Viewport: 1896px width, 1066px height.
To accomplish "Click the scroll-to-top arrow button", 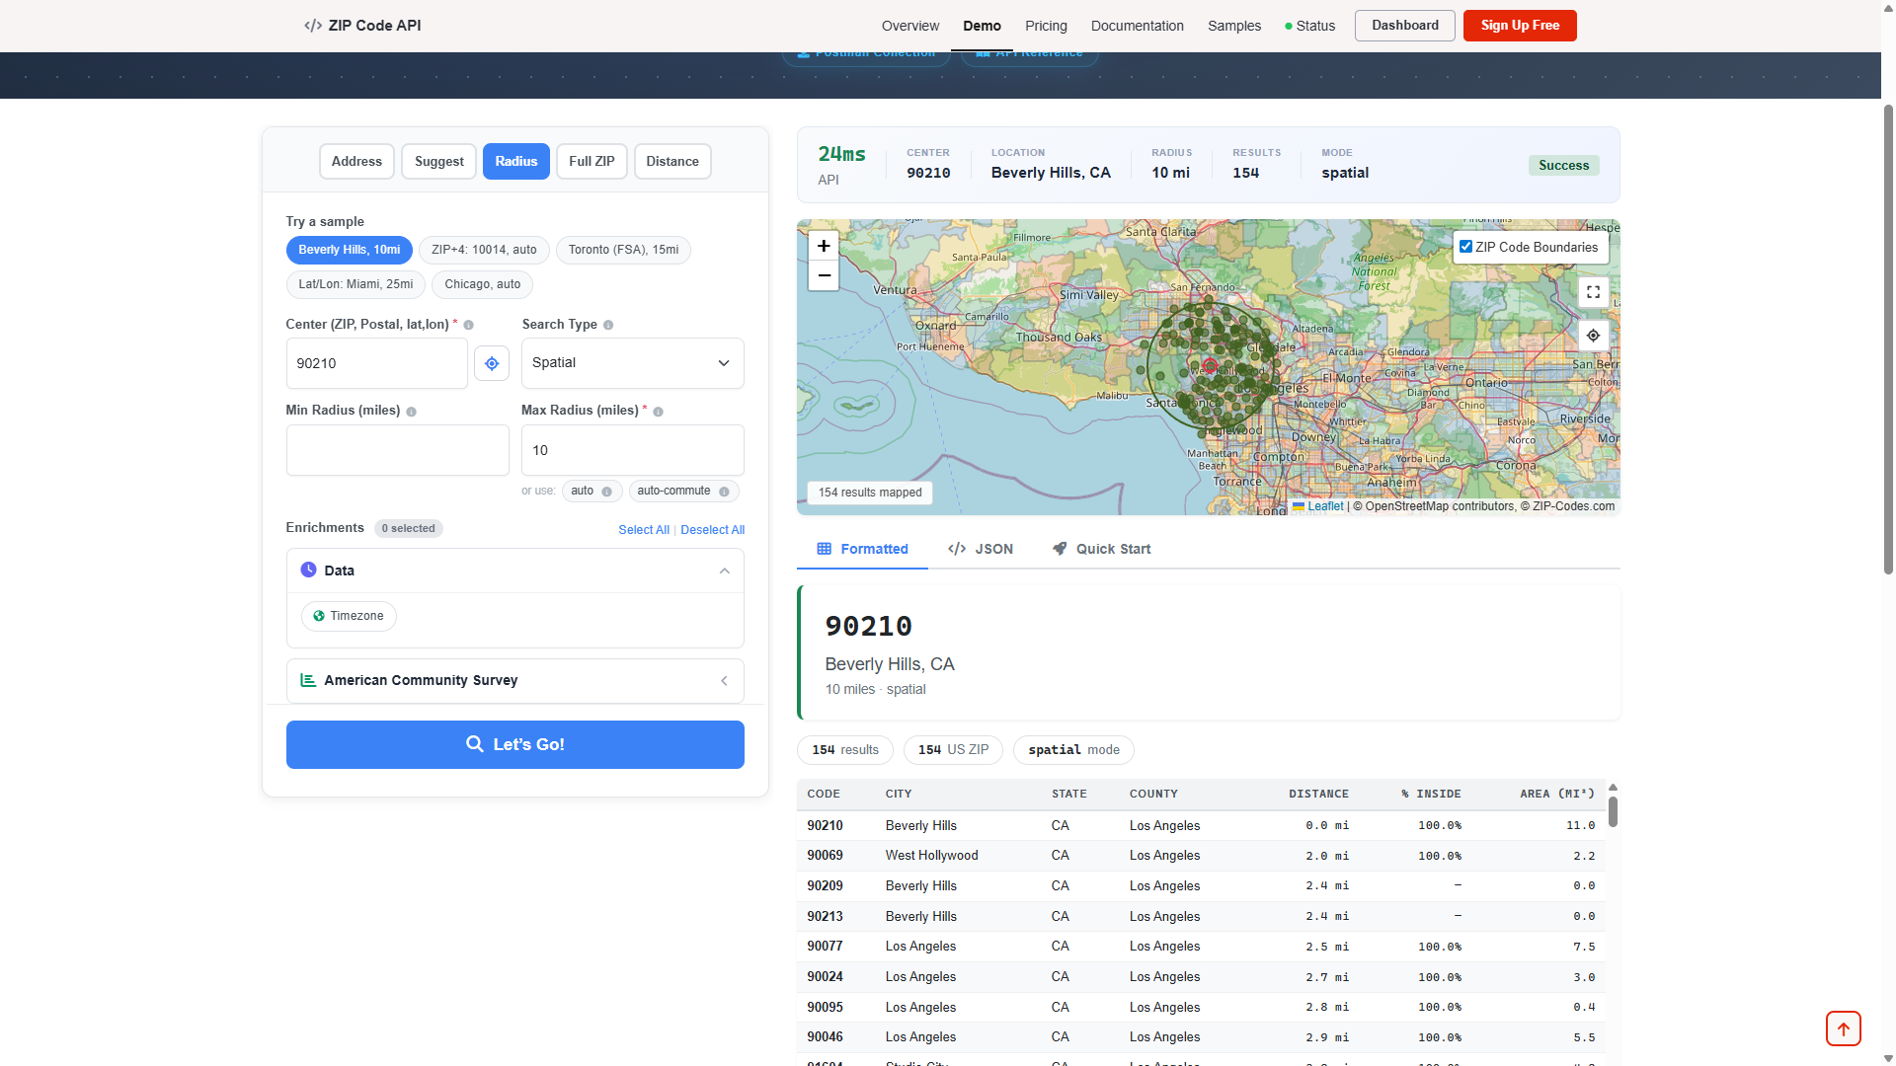I will coord(1843,1028).
